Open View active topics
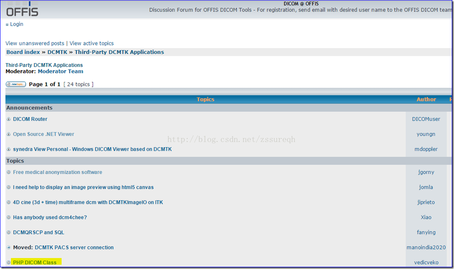 pos(91,43)
